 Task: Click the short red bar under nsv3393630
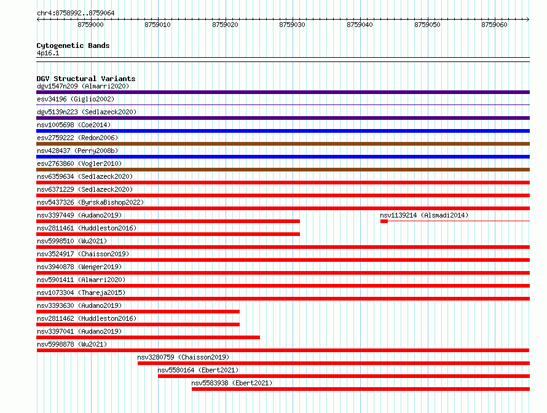tap(138, 312)
